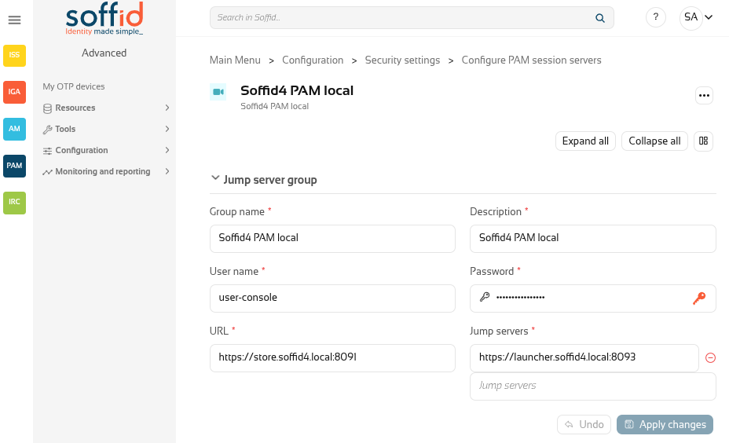Go to Security settings breadcrumb
The height and width of the screenshot is (443, 729).
tap(402, 60)
